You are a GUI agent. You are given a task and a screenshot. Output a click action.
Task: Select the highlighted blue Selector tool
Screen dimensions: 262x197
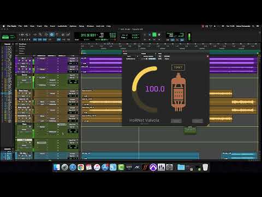52,34
